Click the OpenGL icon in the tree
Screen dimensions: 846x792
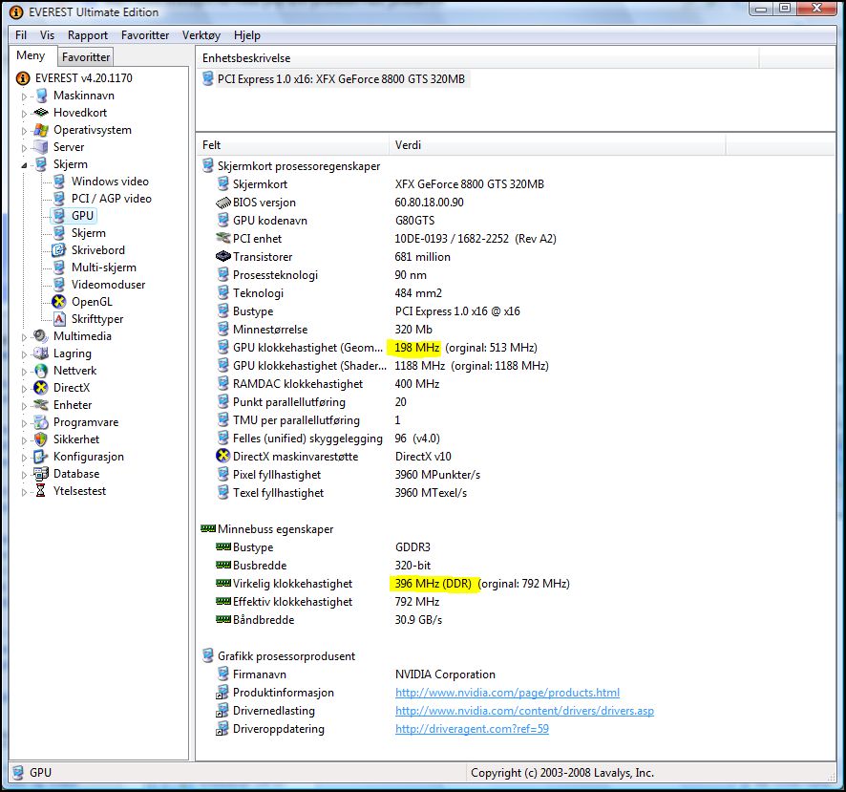(59, 302)
